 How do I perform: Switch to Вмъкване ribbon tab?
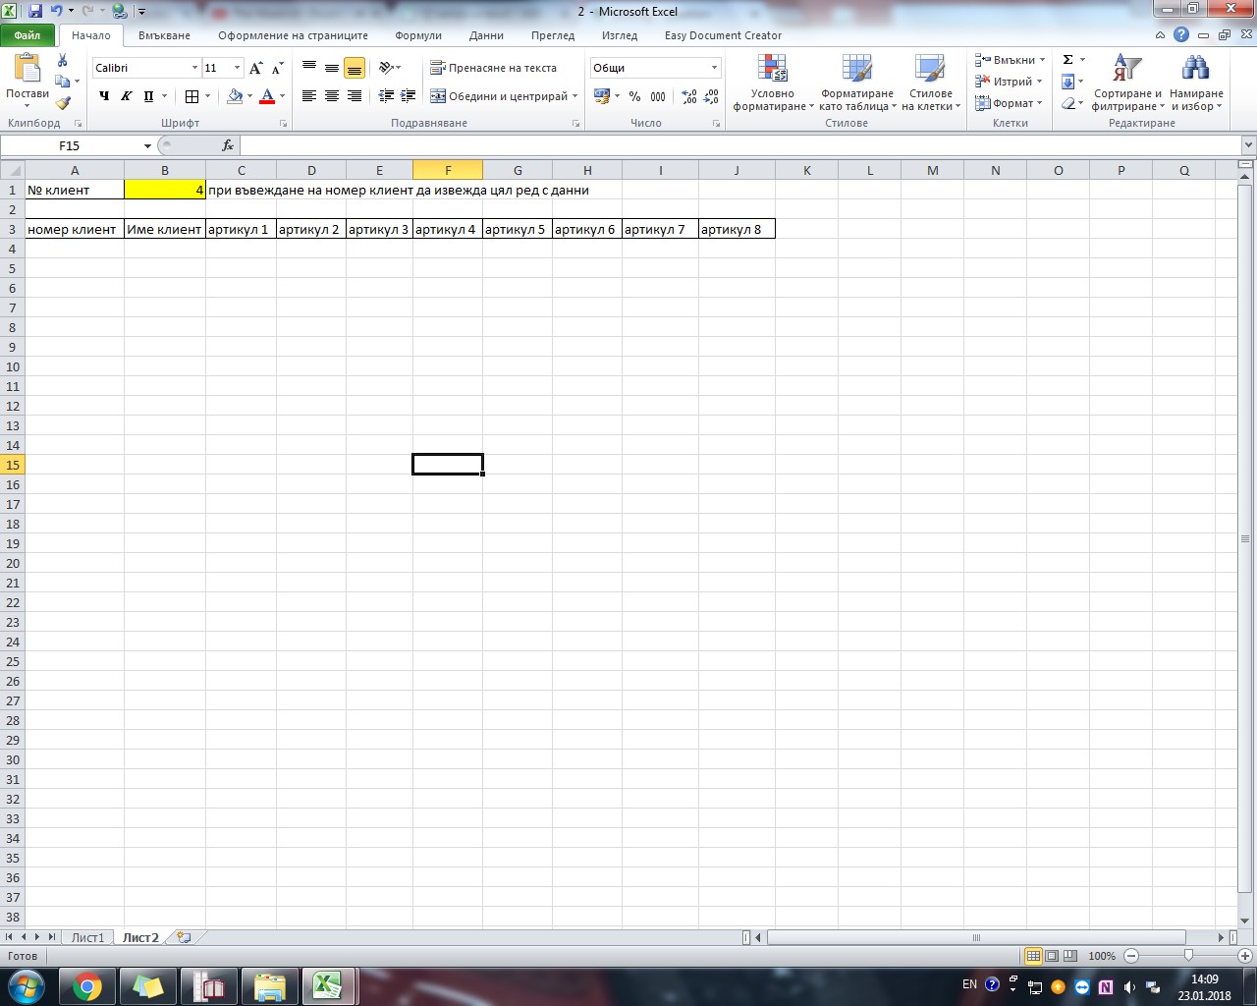[x=164, y=35]
